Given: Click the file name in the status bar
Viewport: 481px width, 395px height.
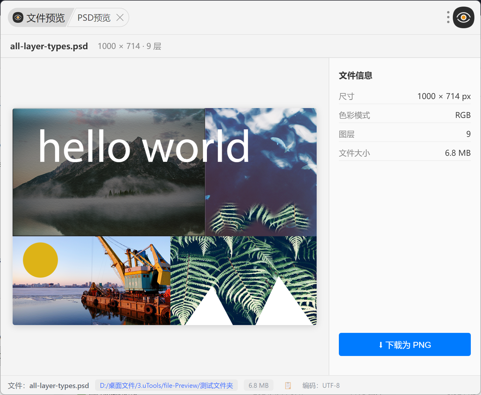Looking at the screenshot, I should 59,386.
